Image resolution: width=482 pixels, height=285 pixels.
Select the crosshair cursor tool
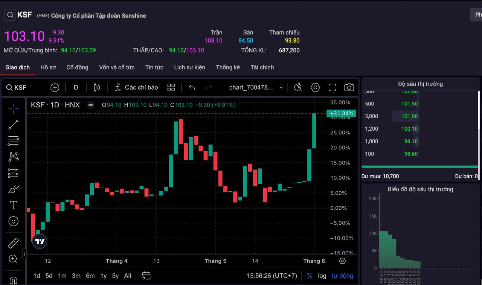click(x=14, y=109)
